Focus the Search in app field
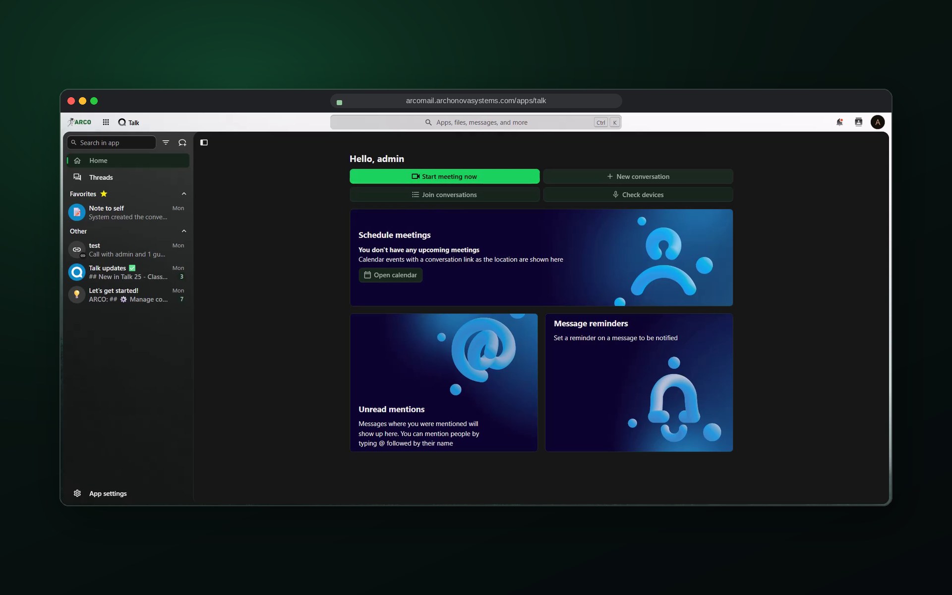Screen dimensions: 952x595 112,142
